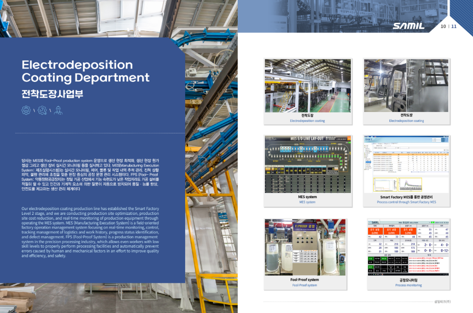Click the SAMIL logo in the header
This screenshot has height=313, width=473.
click(x=409, y=26)
